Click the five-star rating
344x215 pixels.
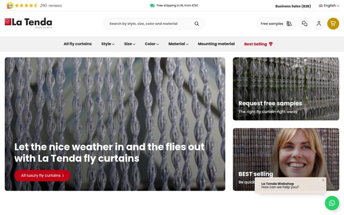(26, 5)
